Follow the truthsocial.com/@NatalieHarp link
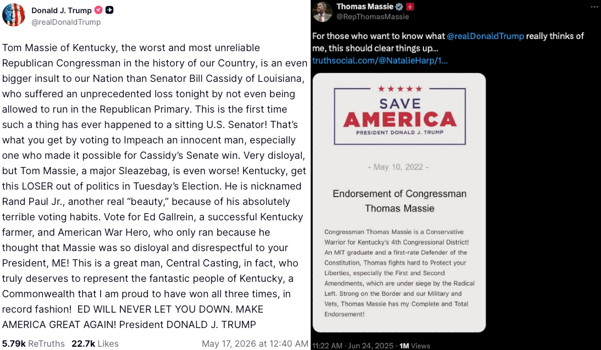Image resolution: width=601 pixels, height=350 pixels. (x=380, y=60)
